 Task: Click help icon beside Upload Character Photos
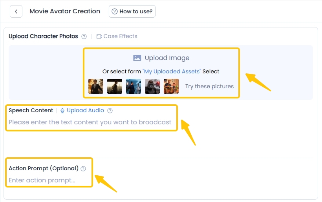click(x=84, y=36)
